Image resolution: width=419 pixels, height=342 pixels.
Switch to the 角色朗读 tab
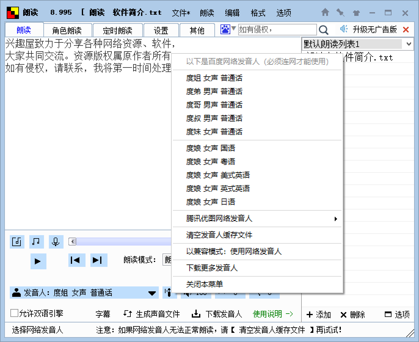tap(67, 31)
